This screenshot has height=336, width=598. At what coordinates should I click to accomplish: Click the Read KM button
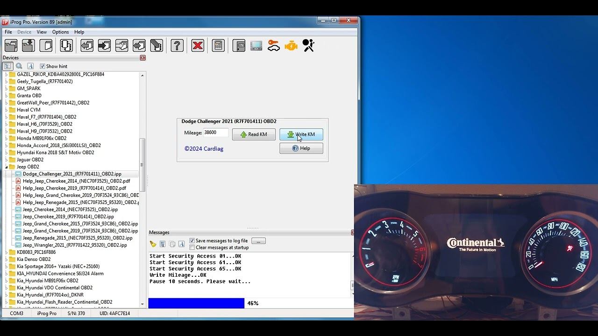tap(254, 134)
